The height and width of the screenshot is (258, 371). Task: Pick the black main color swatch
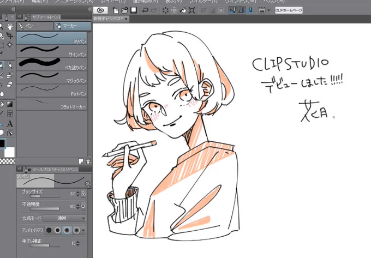[2, 143]
